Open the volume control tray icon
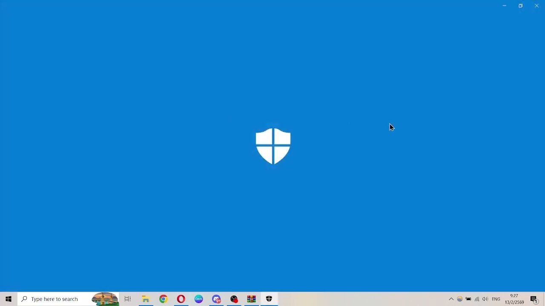 (x=485, y=299)
